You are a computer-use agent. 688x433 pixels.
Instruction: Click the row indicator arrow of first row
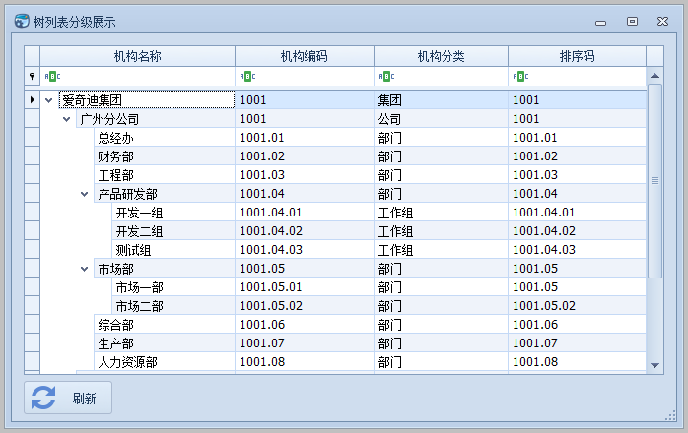point(32,100)
